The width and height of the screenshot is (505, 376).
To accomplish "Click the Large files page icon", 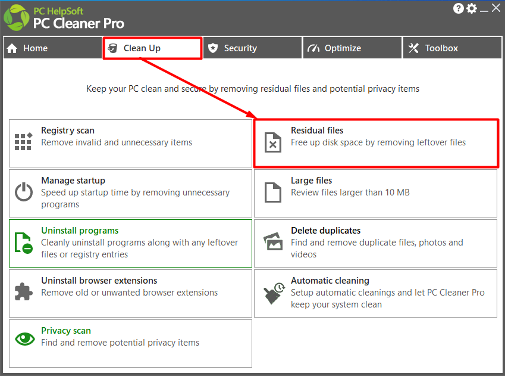I will coord(273,192).
